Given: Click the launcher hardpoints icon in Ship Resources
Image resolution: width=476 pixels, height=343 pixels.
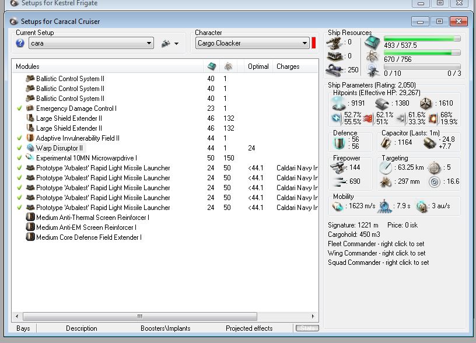Looking at the screenshot, I should [x=334, y=57].
